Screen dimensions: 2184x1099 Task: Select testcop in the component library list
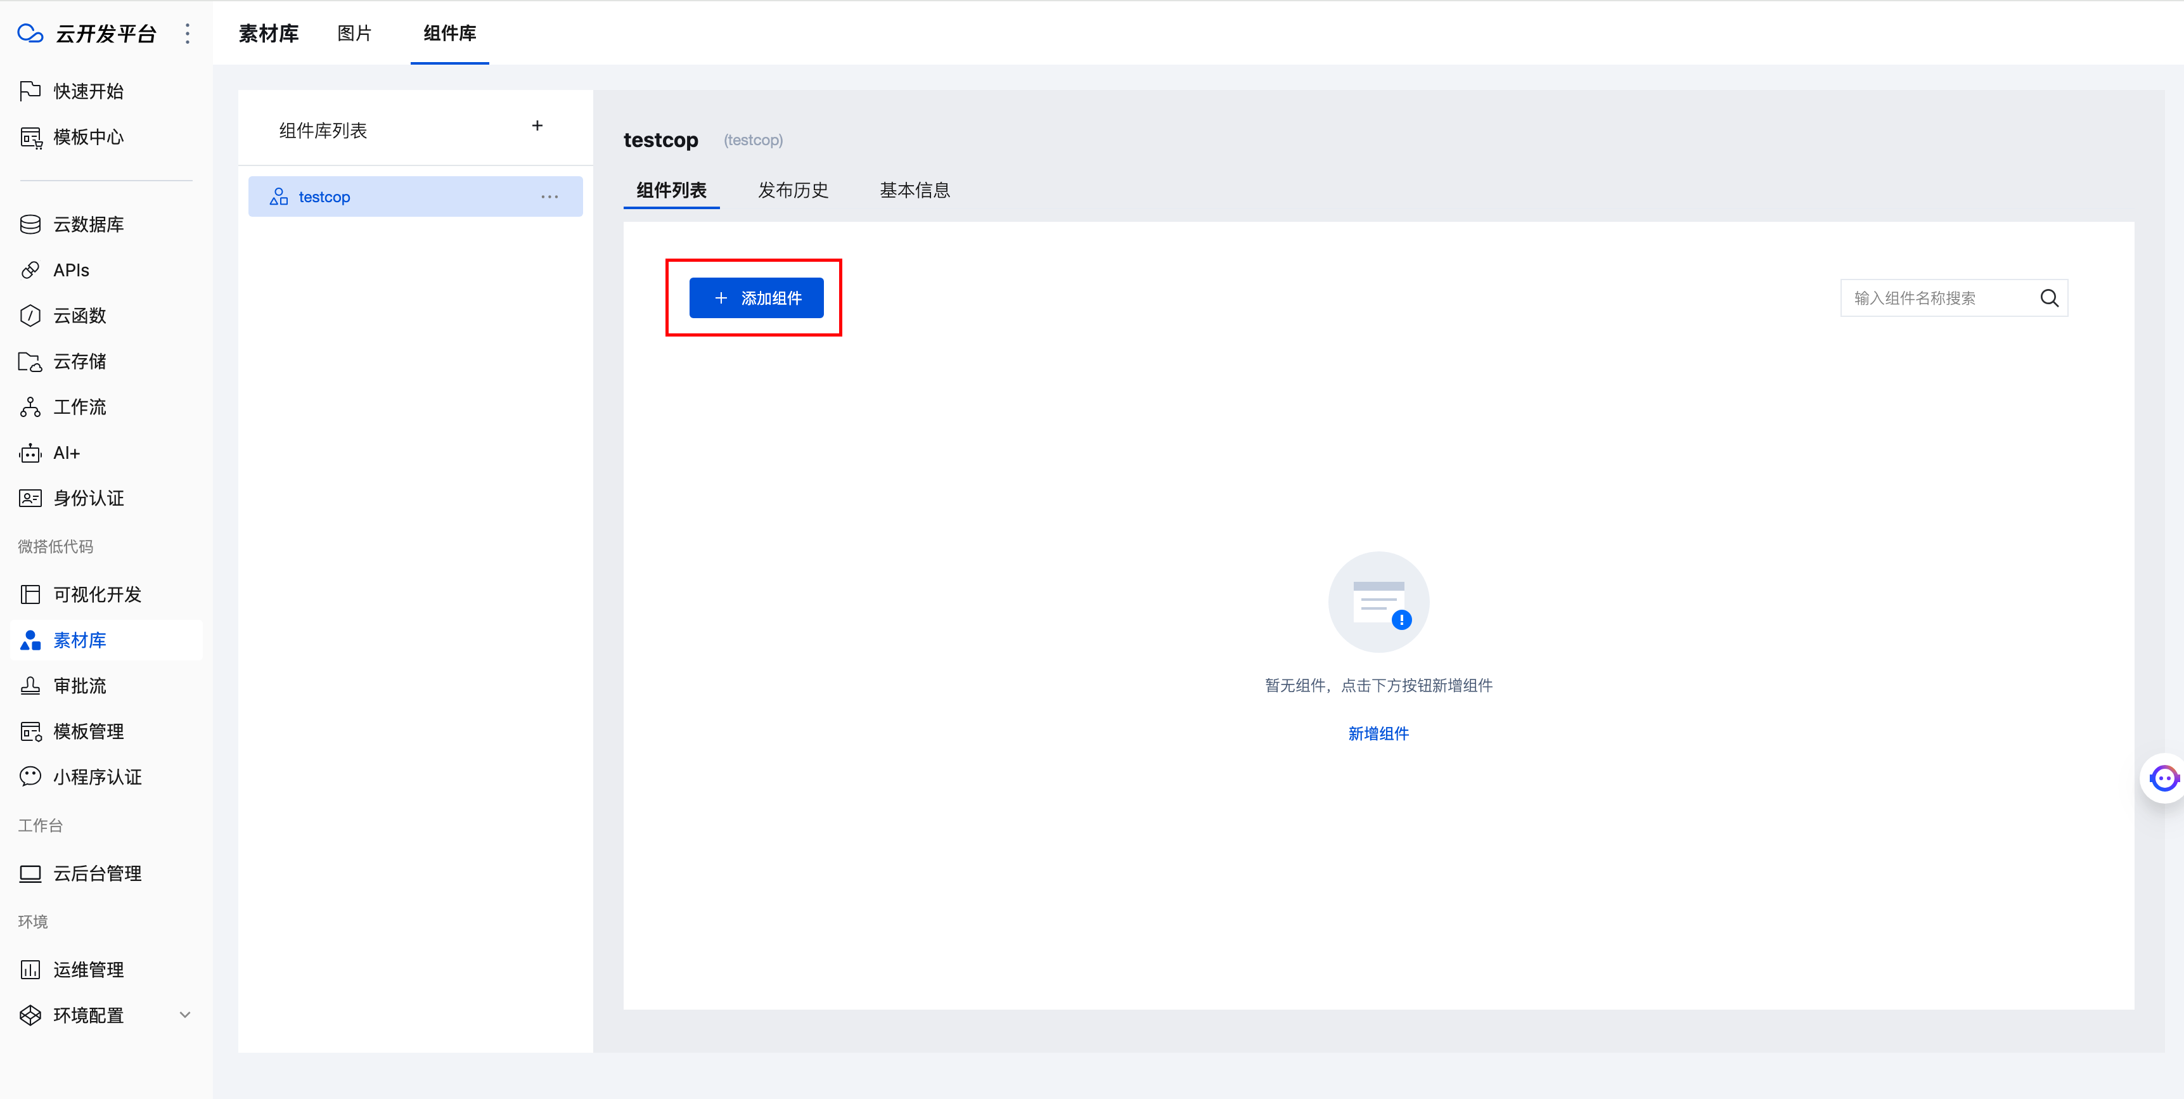(324, 196)
